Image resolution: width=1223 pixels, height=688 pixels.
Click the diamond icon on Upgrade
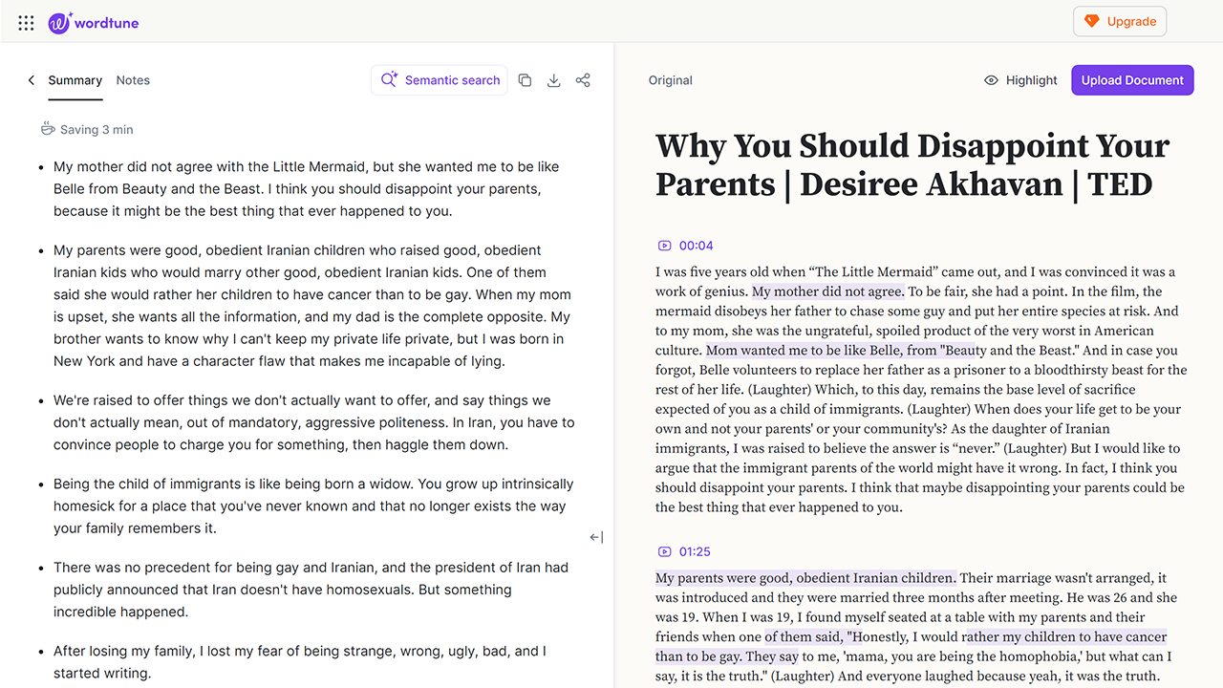(x=1091, y=21)
